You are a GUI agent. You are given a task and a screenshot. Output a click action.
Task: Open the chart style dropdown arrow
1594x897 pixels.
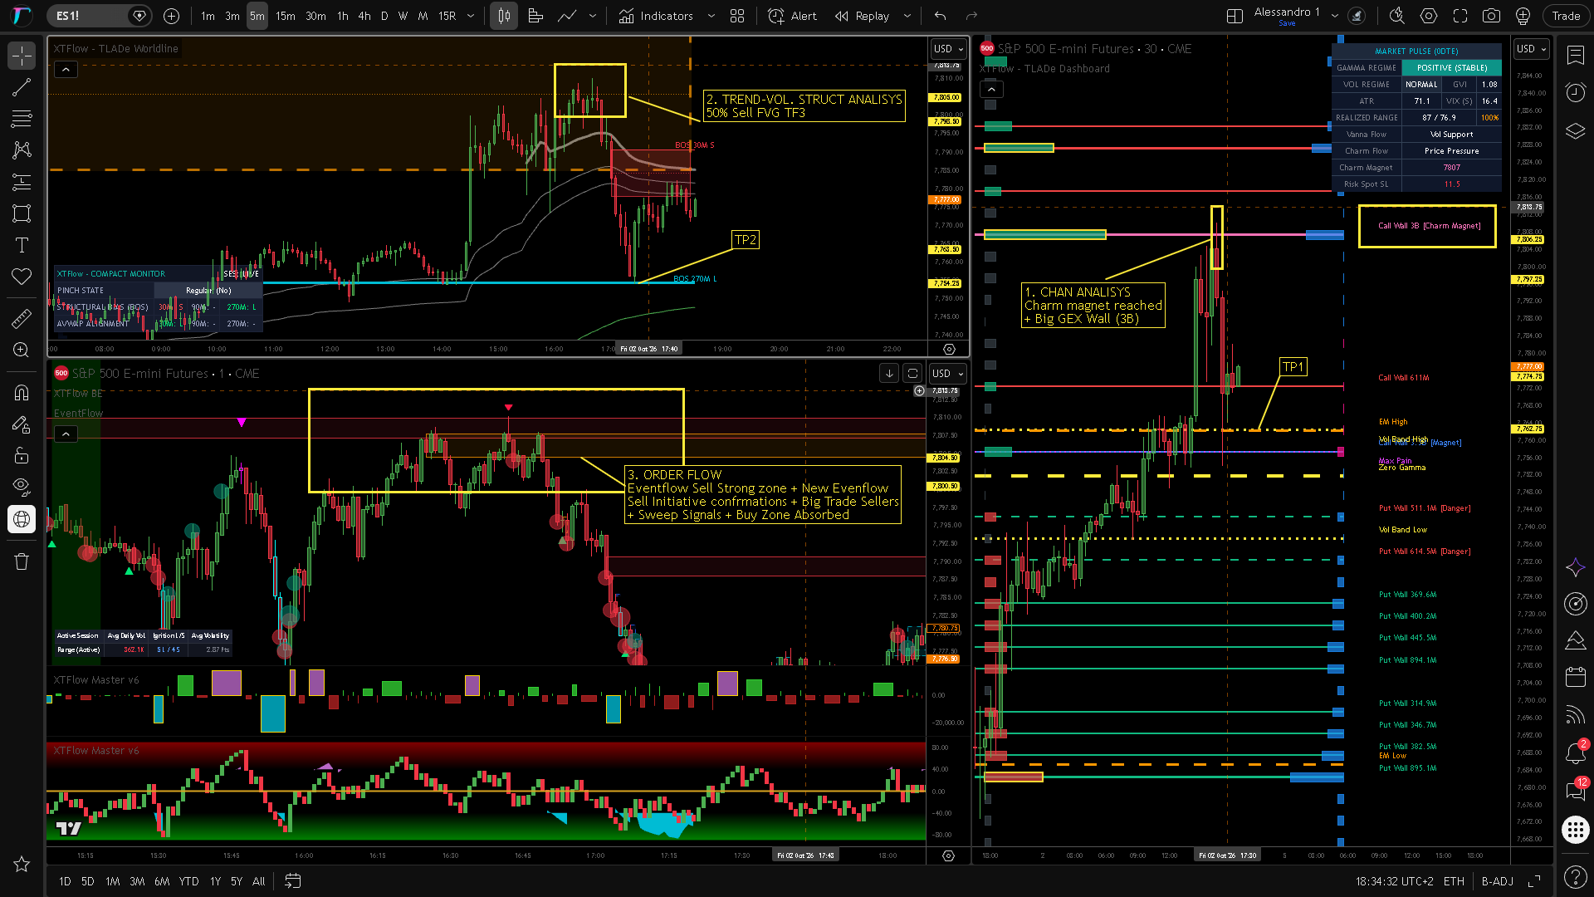(x=592, y=16)
